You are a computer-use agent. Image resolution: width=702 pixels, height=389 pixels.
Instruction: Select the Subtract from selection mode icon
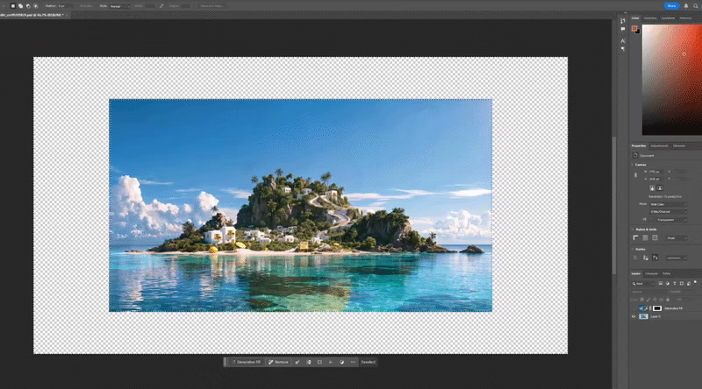point(28,6)
